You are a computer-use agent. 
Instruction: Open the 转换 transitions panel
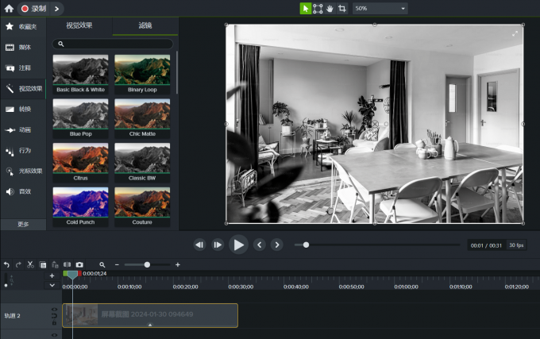(x=23, y=109)
